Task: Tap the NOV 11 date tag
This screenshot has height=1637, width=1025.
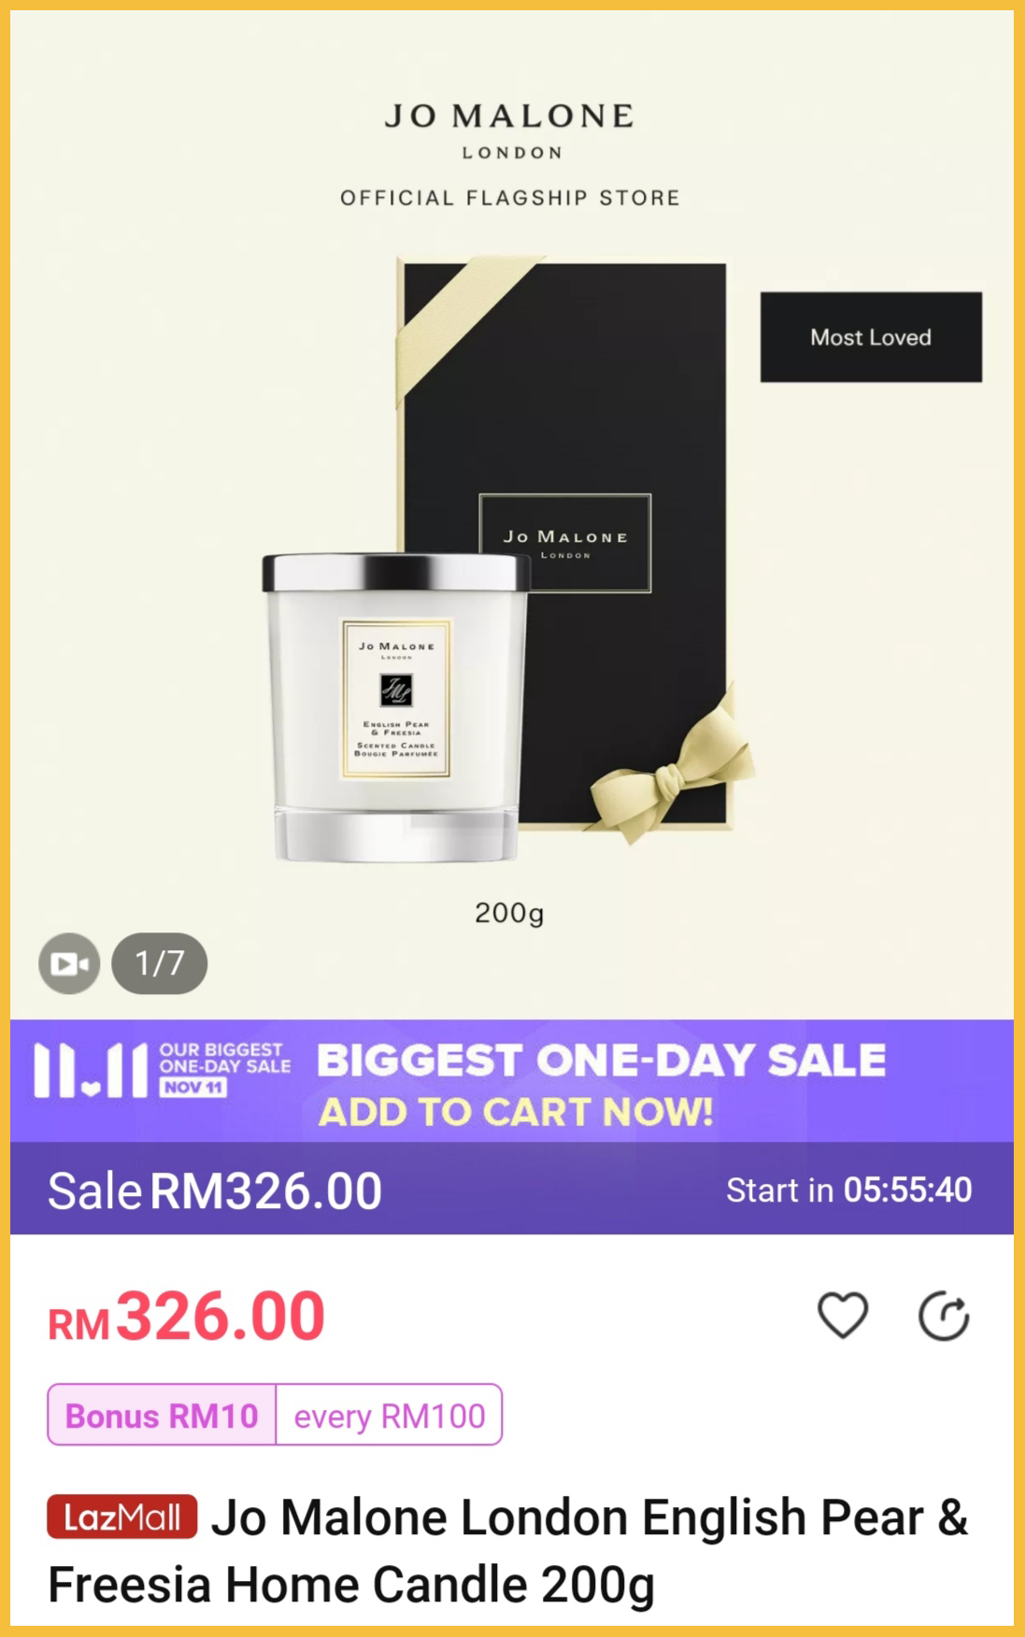Action: point(193,1088)
